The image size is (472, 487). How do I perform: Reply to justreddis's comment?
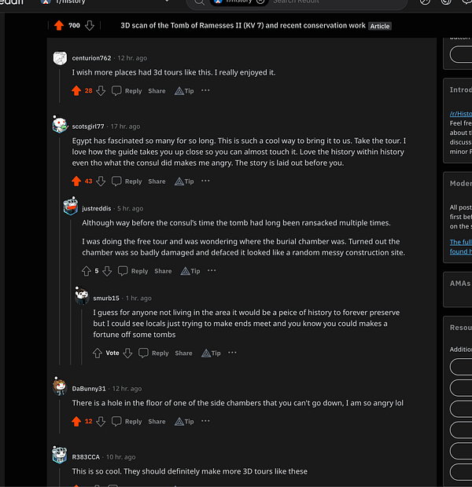click(x=133, y=271)
